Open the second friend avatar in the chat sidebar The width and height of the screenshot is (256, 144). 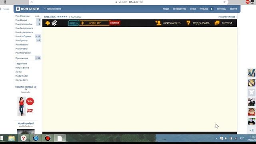[252, 83]
